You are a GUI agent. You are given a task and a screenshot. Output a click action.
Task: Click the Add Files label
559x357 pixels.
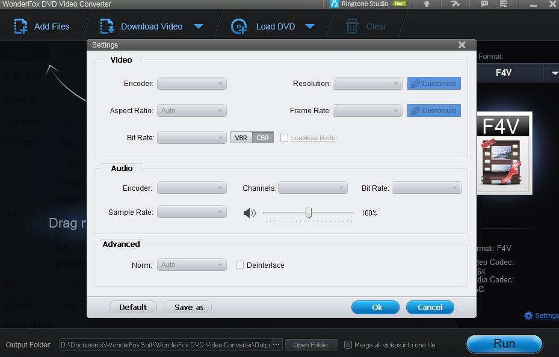(x=52, y=26)
